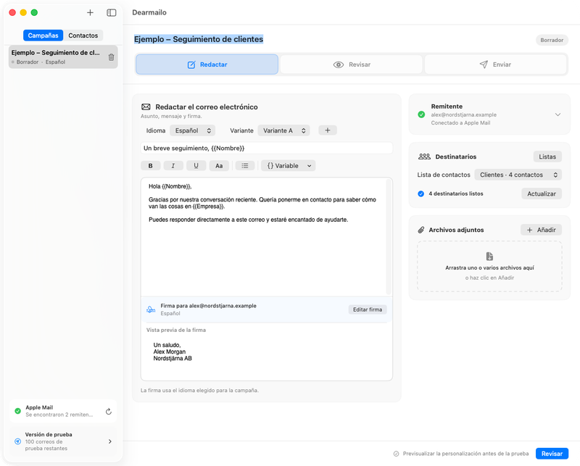
Task: Click the document icon in the drop zone
Action: (489, 257)
